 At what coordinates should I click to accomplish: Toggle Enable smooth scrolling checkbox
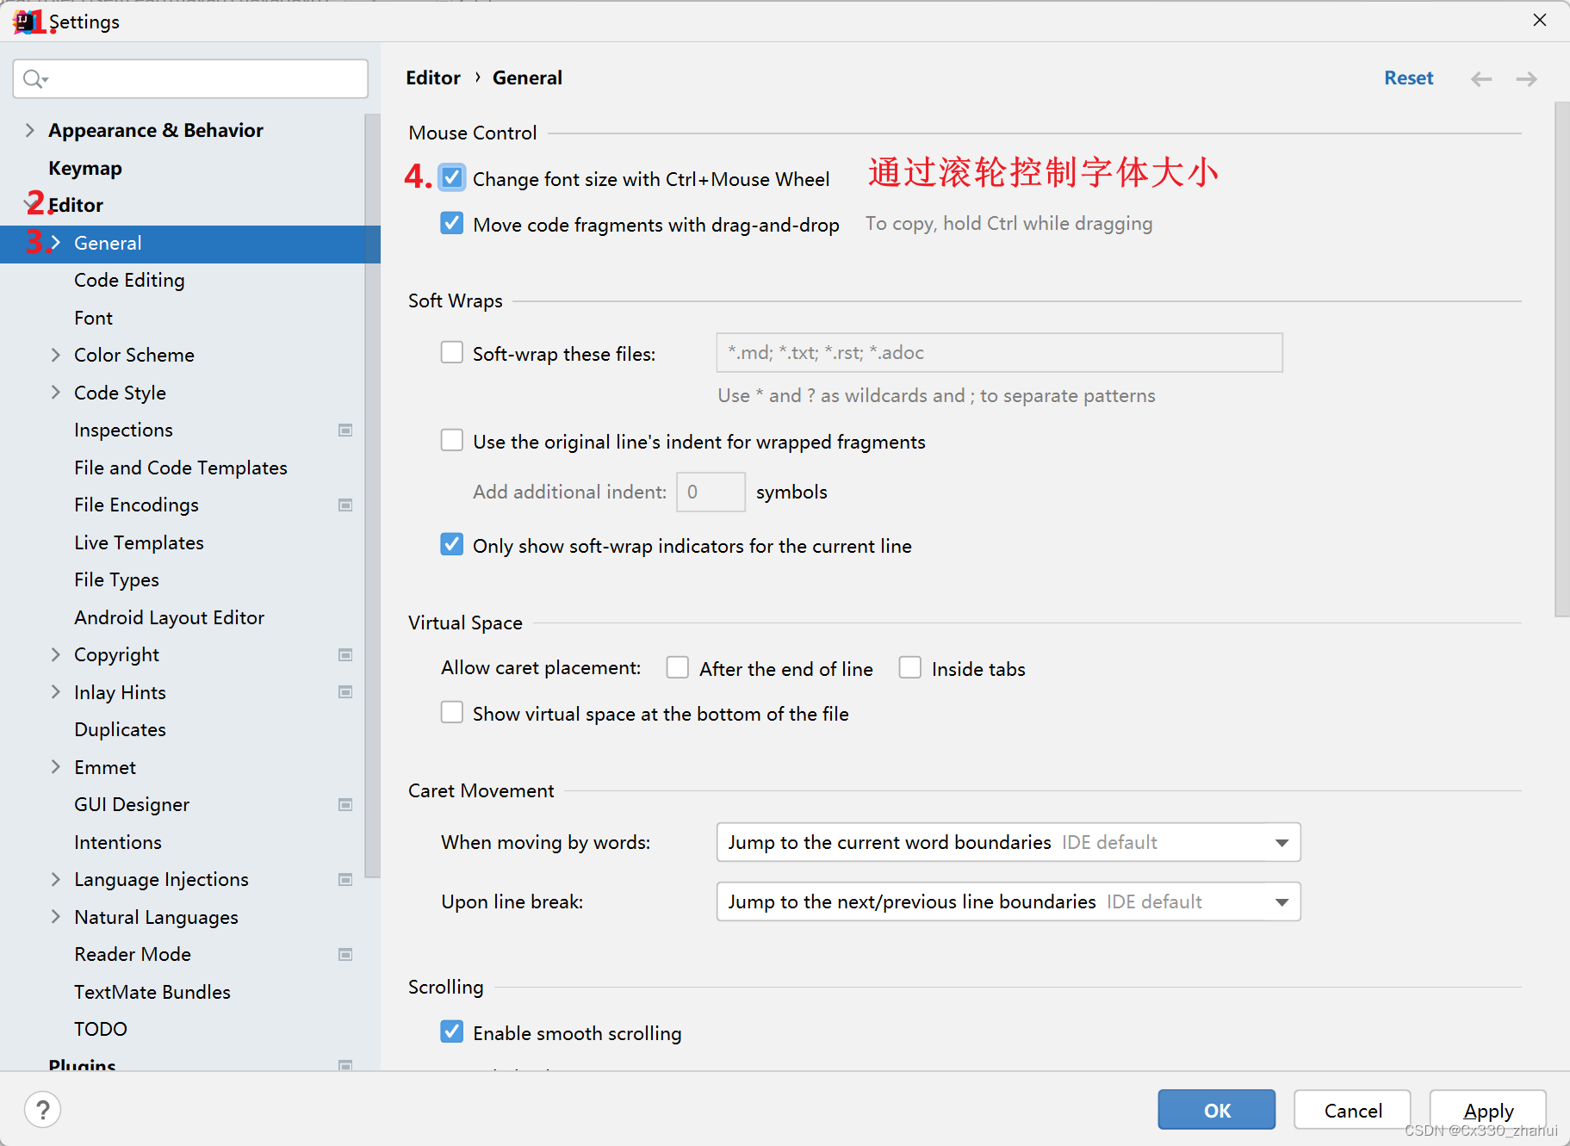click(x=452, y=1031)
